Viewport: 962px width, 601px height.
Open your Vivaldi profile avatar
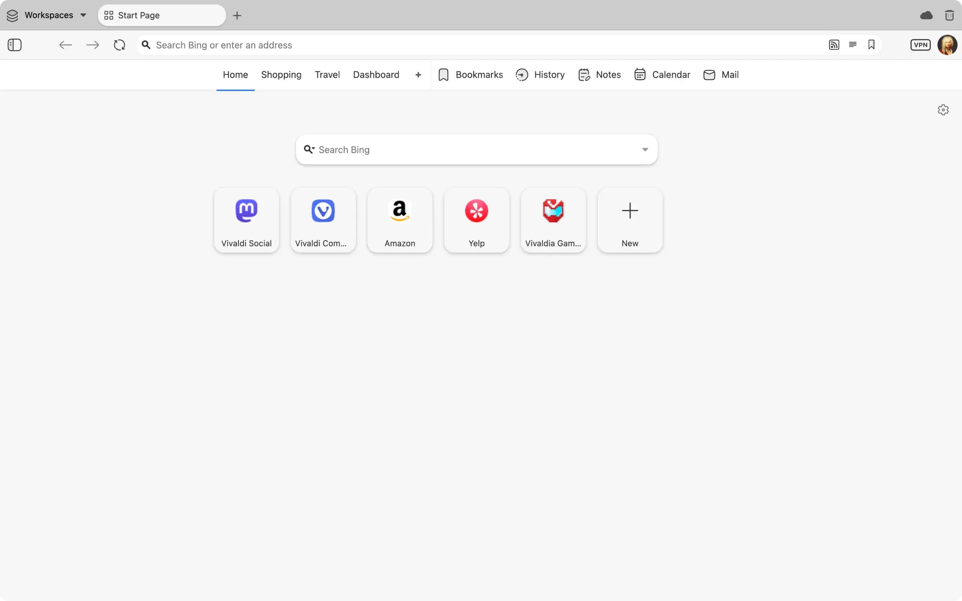(x=948, y=45)
